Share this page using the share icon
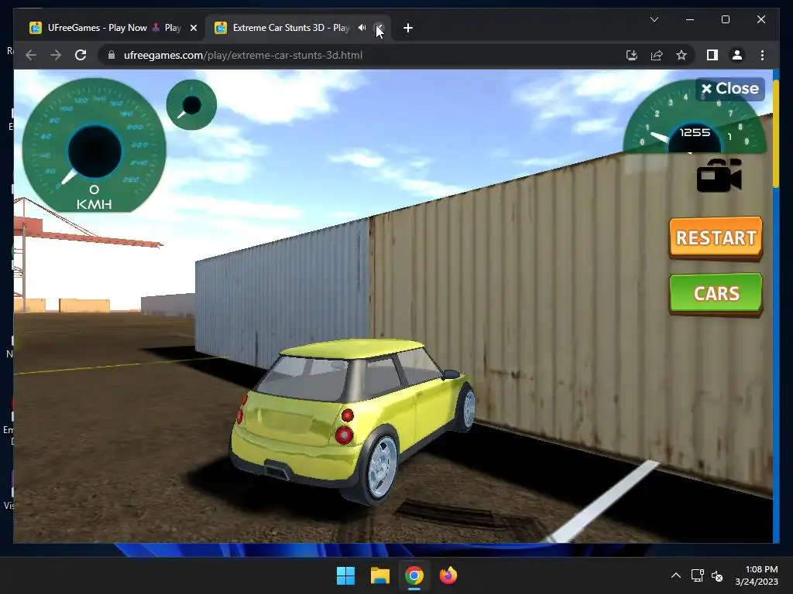The height and width of the screenshot is (594, 793). coord(657,55)
